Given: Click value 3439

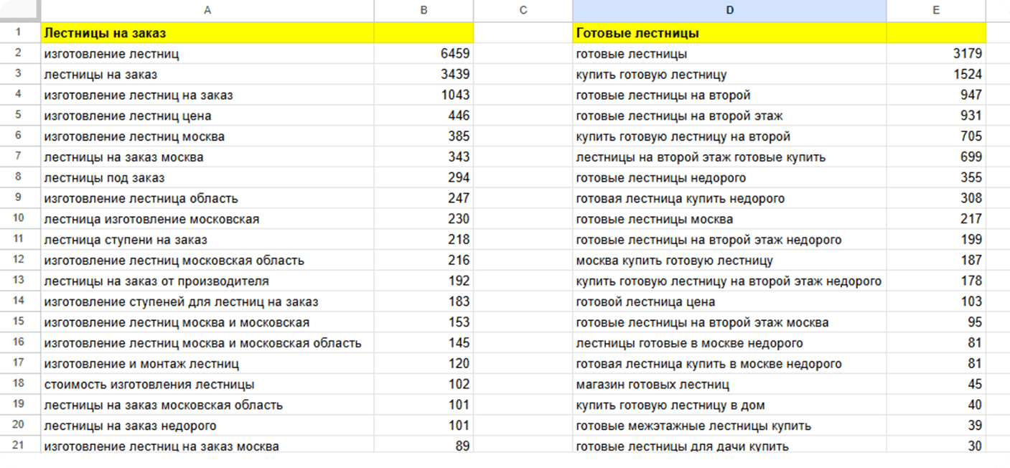Looking at the screenshot, I should click(x=424, y=75).
